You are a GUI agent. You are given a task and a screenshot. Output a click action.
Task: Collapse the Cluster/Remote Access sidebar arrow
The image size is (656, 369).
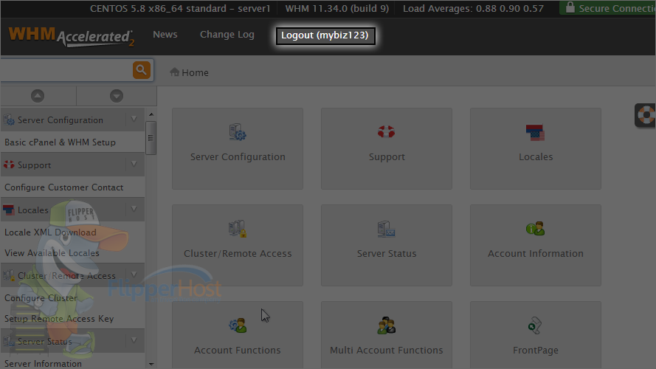tap(134, 275)
